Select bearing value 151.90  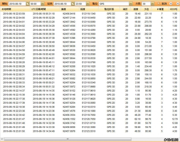click(148, 50)
